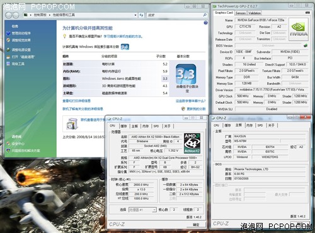Click the link about improving computer performance

tap(123, 37)
